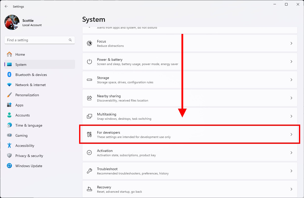Expand the For developers chevron
Screen dimensions: 304x198
(x=291, y=134)
